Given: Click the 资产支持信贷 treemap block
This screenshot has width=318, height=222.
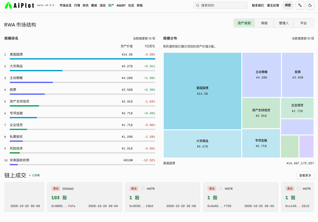Looking at the screenshot, I should click(261, 113).
